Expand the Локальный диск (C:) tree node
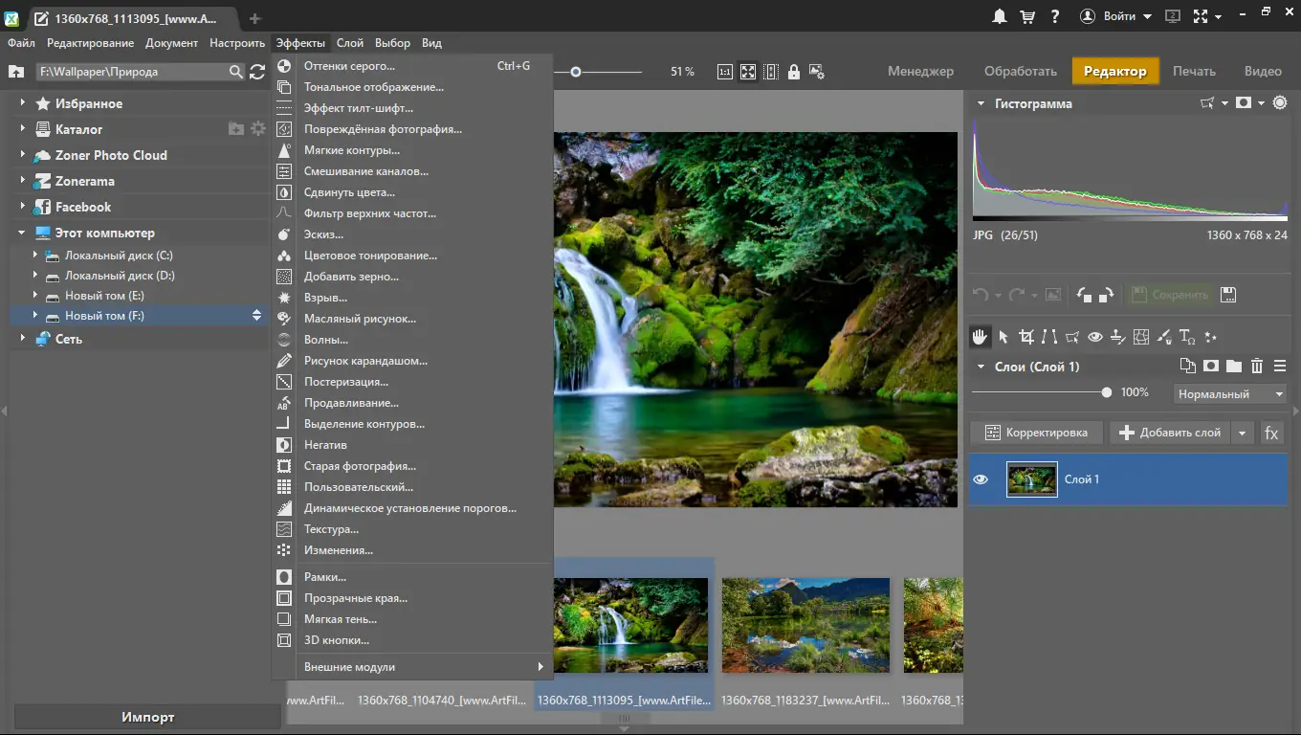This screenshot has width=1301, height=735. coord(35,256)
